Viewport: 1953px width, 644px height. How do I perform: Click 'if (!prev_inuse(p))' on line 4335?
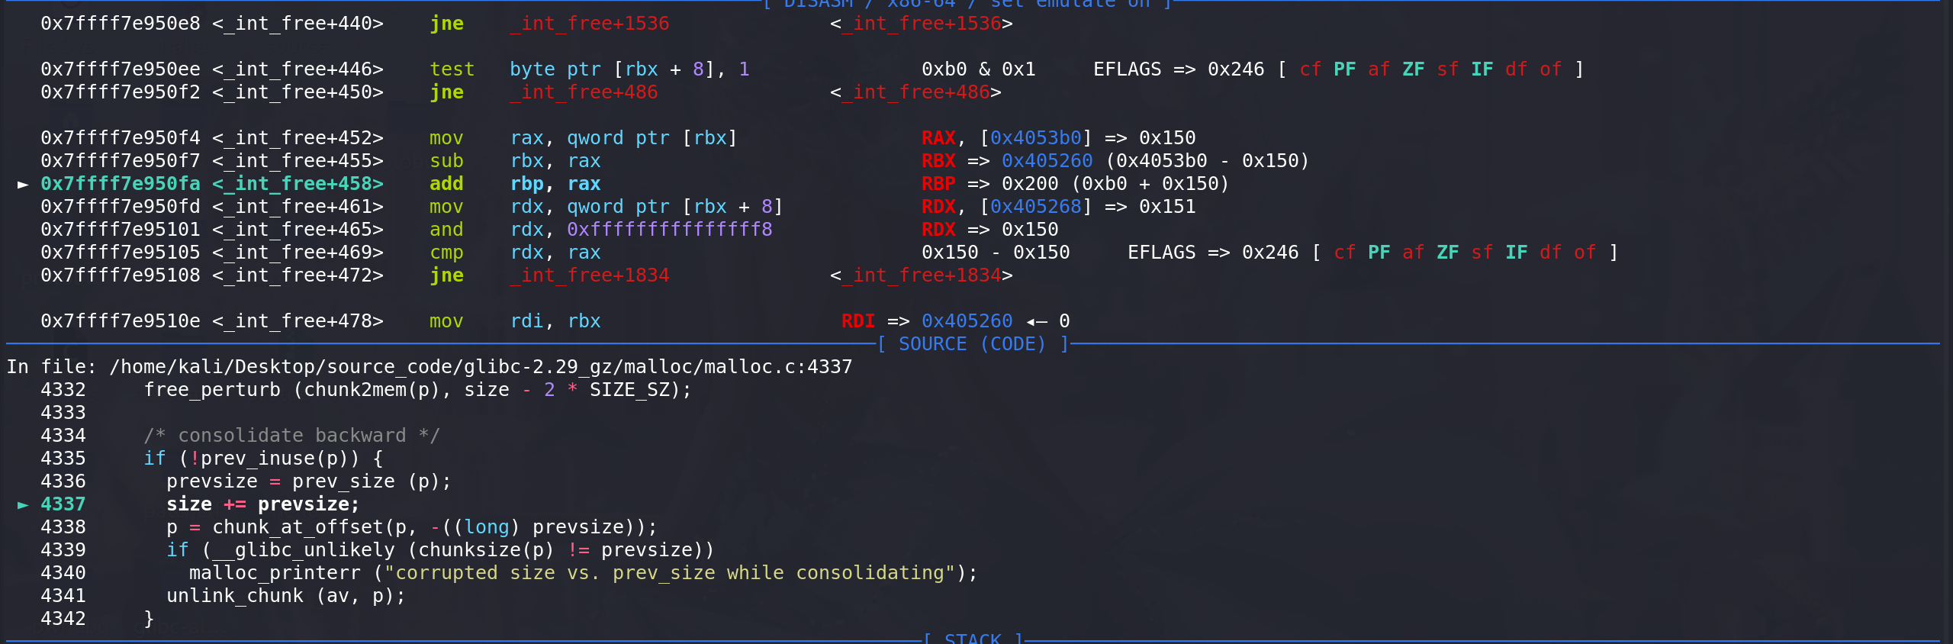point(263,459)
